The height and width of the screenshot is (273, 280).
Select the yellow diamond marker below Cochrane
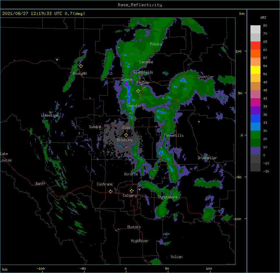[x=110, y=191]
